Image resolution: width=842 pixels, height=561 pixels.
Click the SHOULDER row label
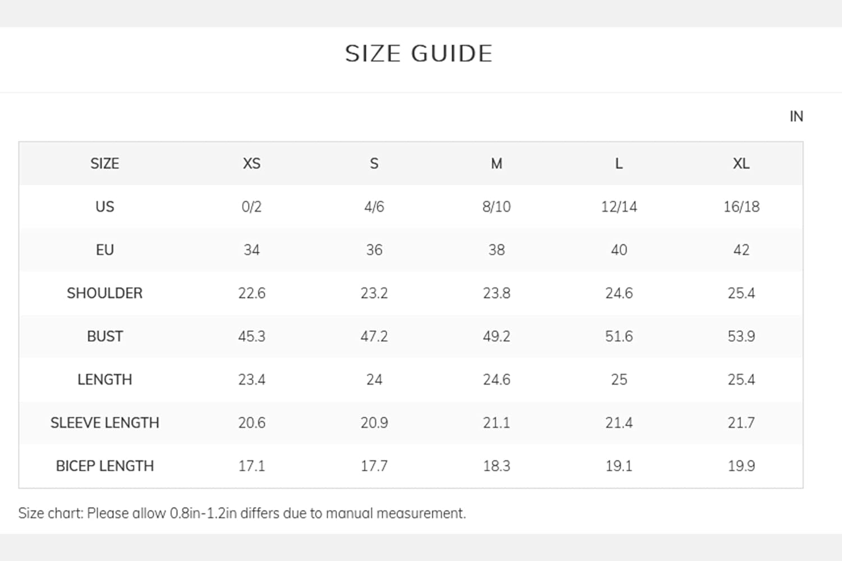104,293
